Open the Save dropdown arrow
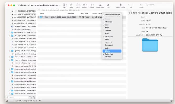The height and width of the screenshot is (104, 175). point(67,5)
